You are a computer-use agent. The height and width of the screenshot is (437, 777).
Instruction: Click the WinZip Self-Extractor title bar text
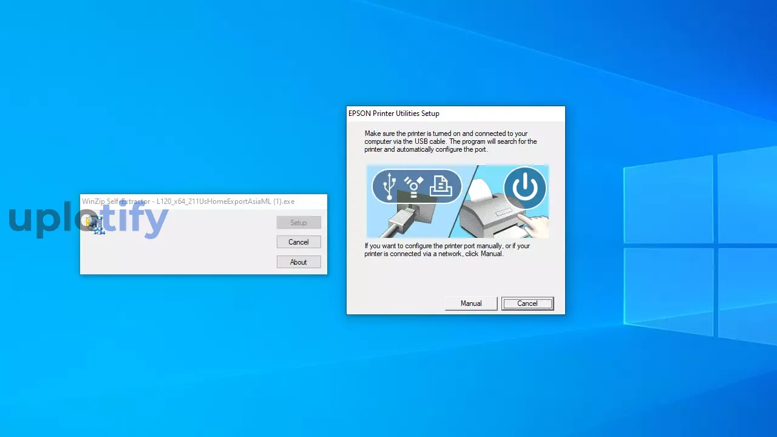point(188,202)
